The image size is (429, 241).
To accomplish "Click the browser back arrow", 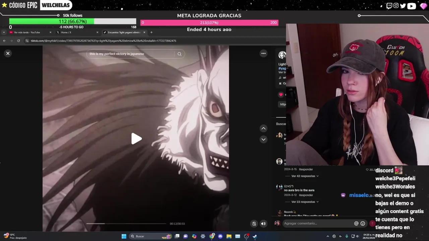I will point(4,41).
